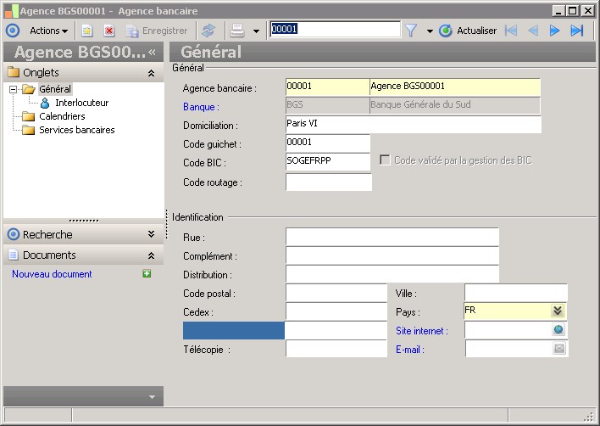Click the filter funnel icon

pos(411,31)
